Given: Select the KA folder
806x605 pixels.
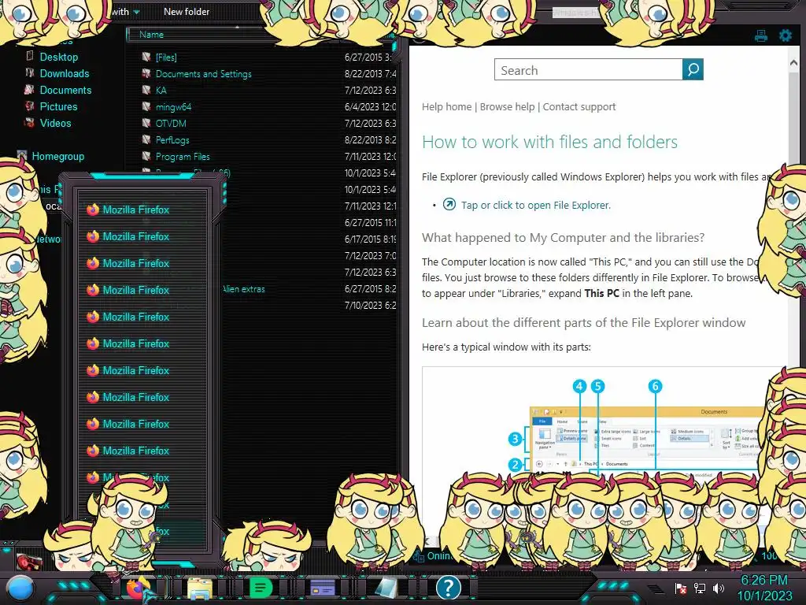Looking at the screenshot, I should 161,90.
